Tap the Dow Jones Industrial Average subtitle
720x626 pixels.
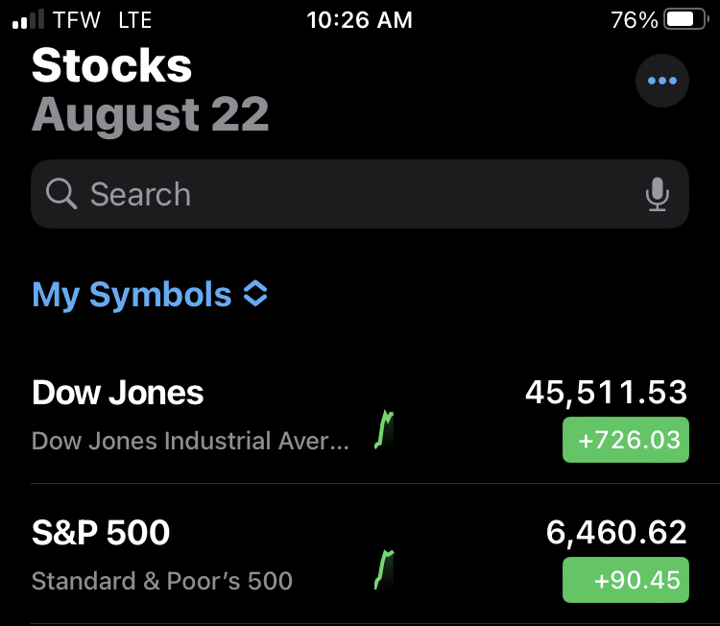[x=191, y=442]
